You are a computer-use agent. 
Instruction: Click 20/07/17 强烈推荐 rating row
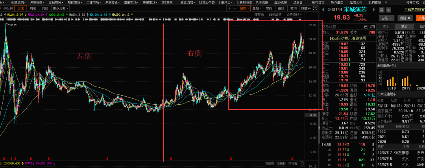click(401, 153)
